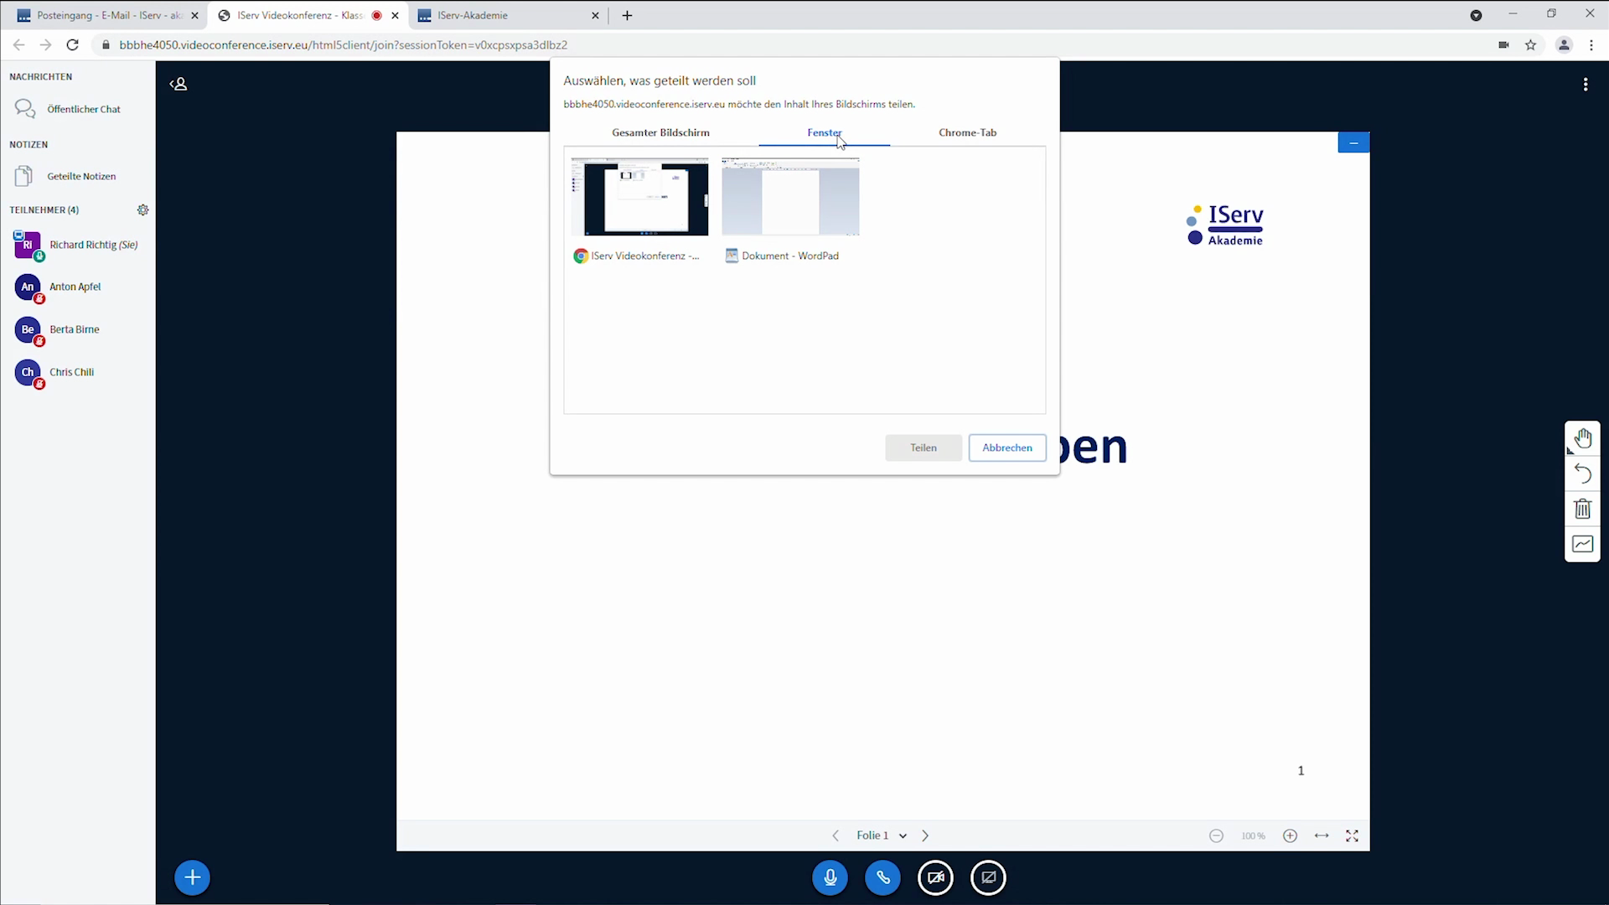Go to next slide arrow
This screenshot has width=1609, height=905.
(x=925, y=835)
